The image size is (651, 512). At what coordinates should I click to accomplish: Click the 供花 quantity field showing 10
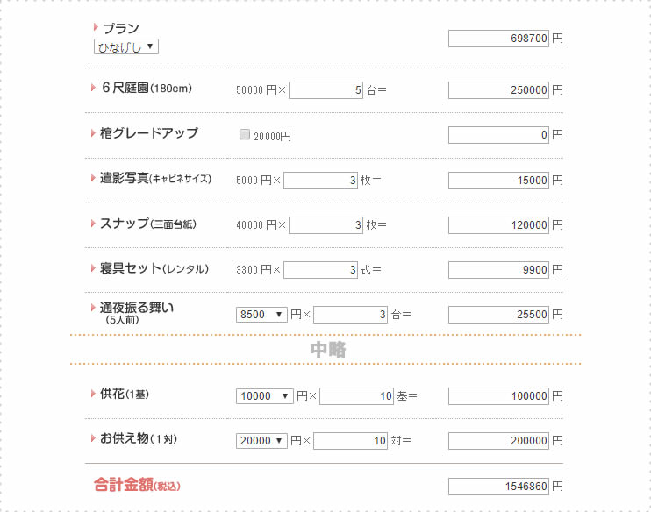tap(356, 396)
